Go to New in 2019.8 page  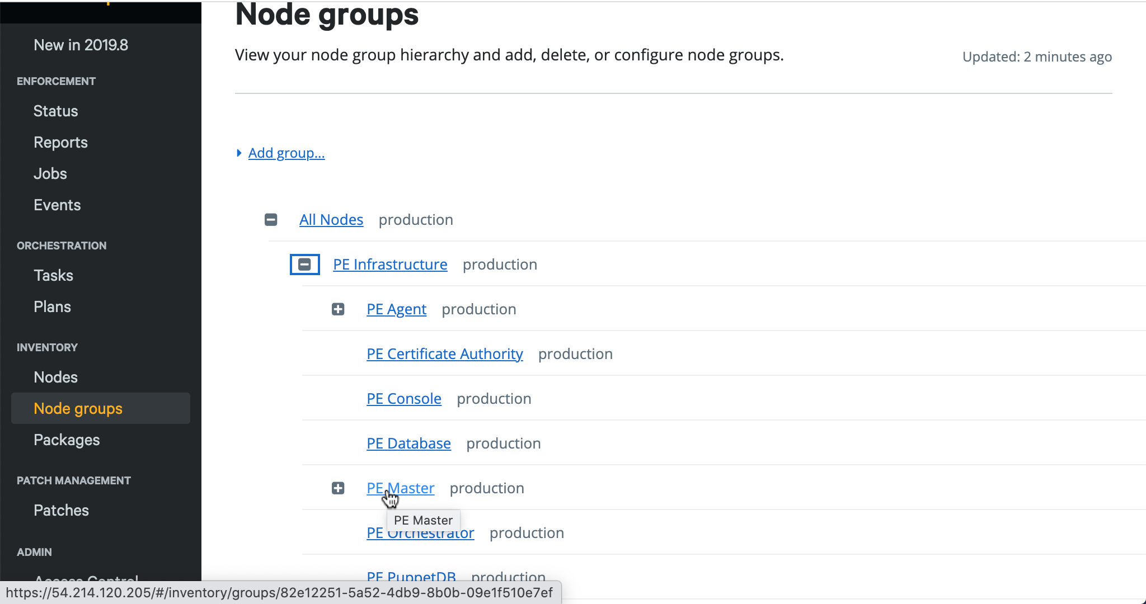point(81,45)
